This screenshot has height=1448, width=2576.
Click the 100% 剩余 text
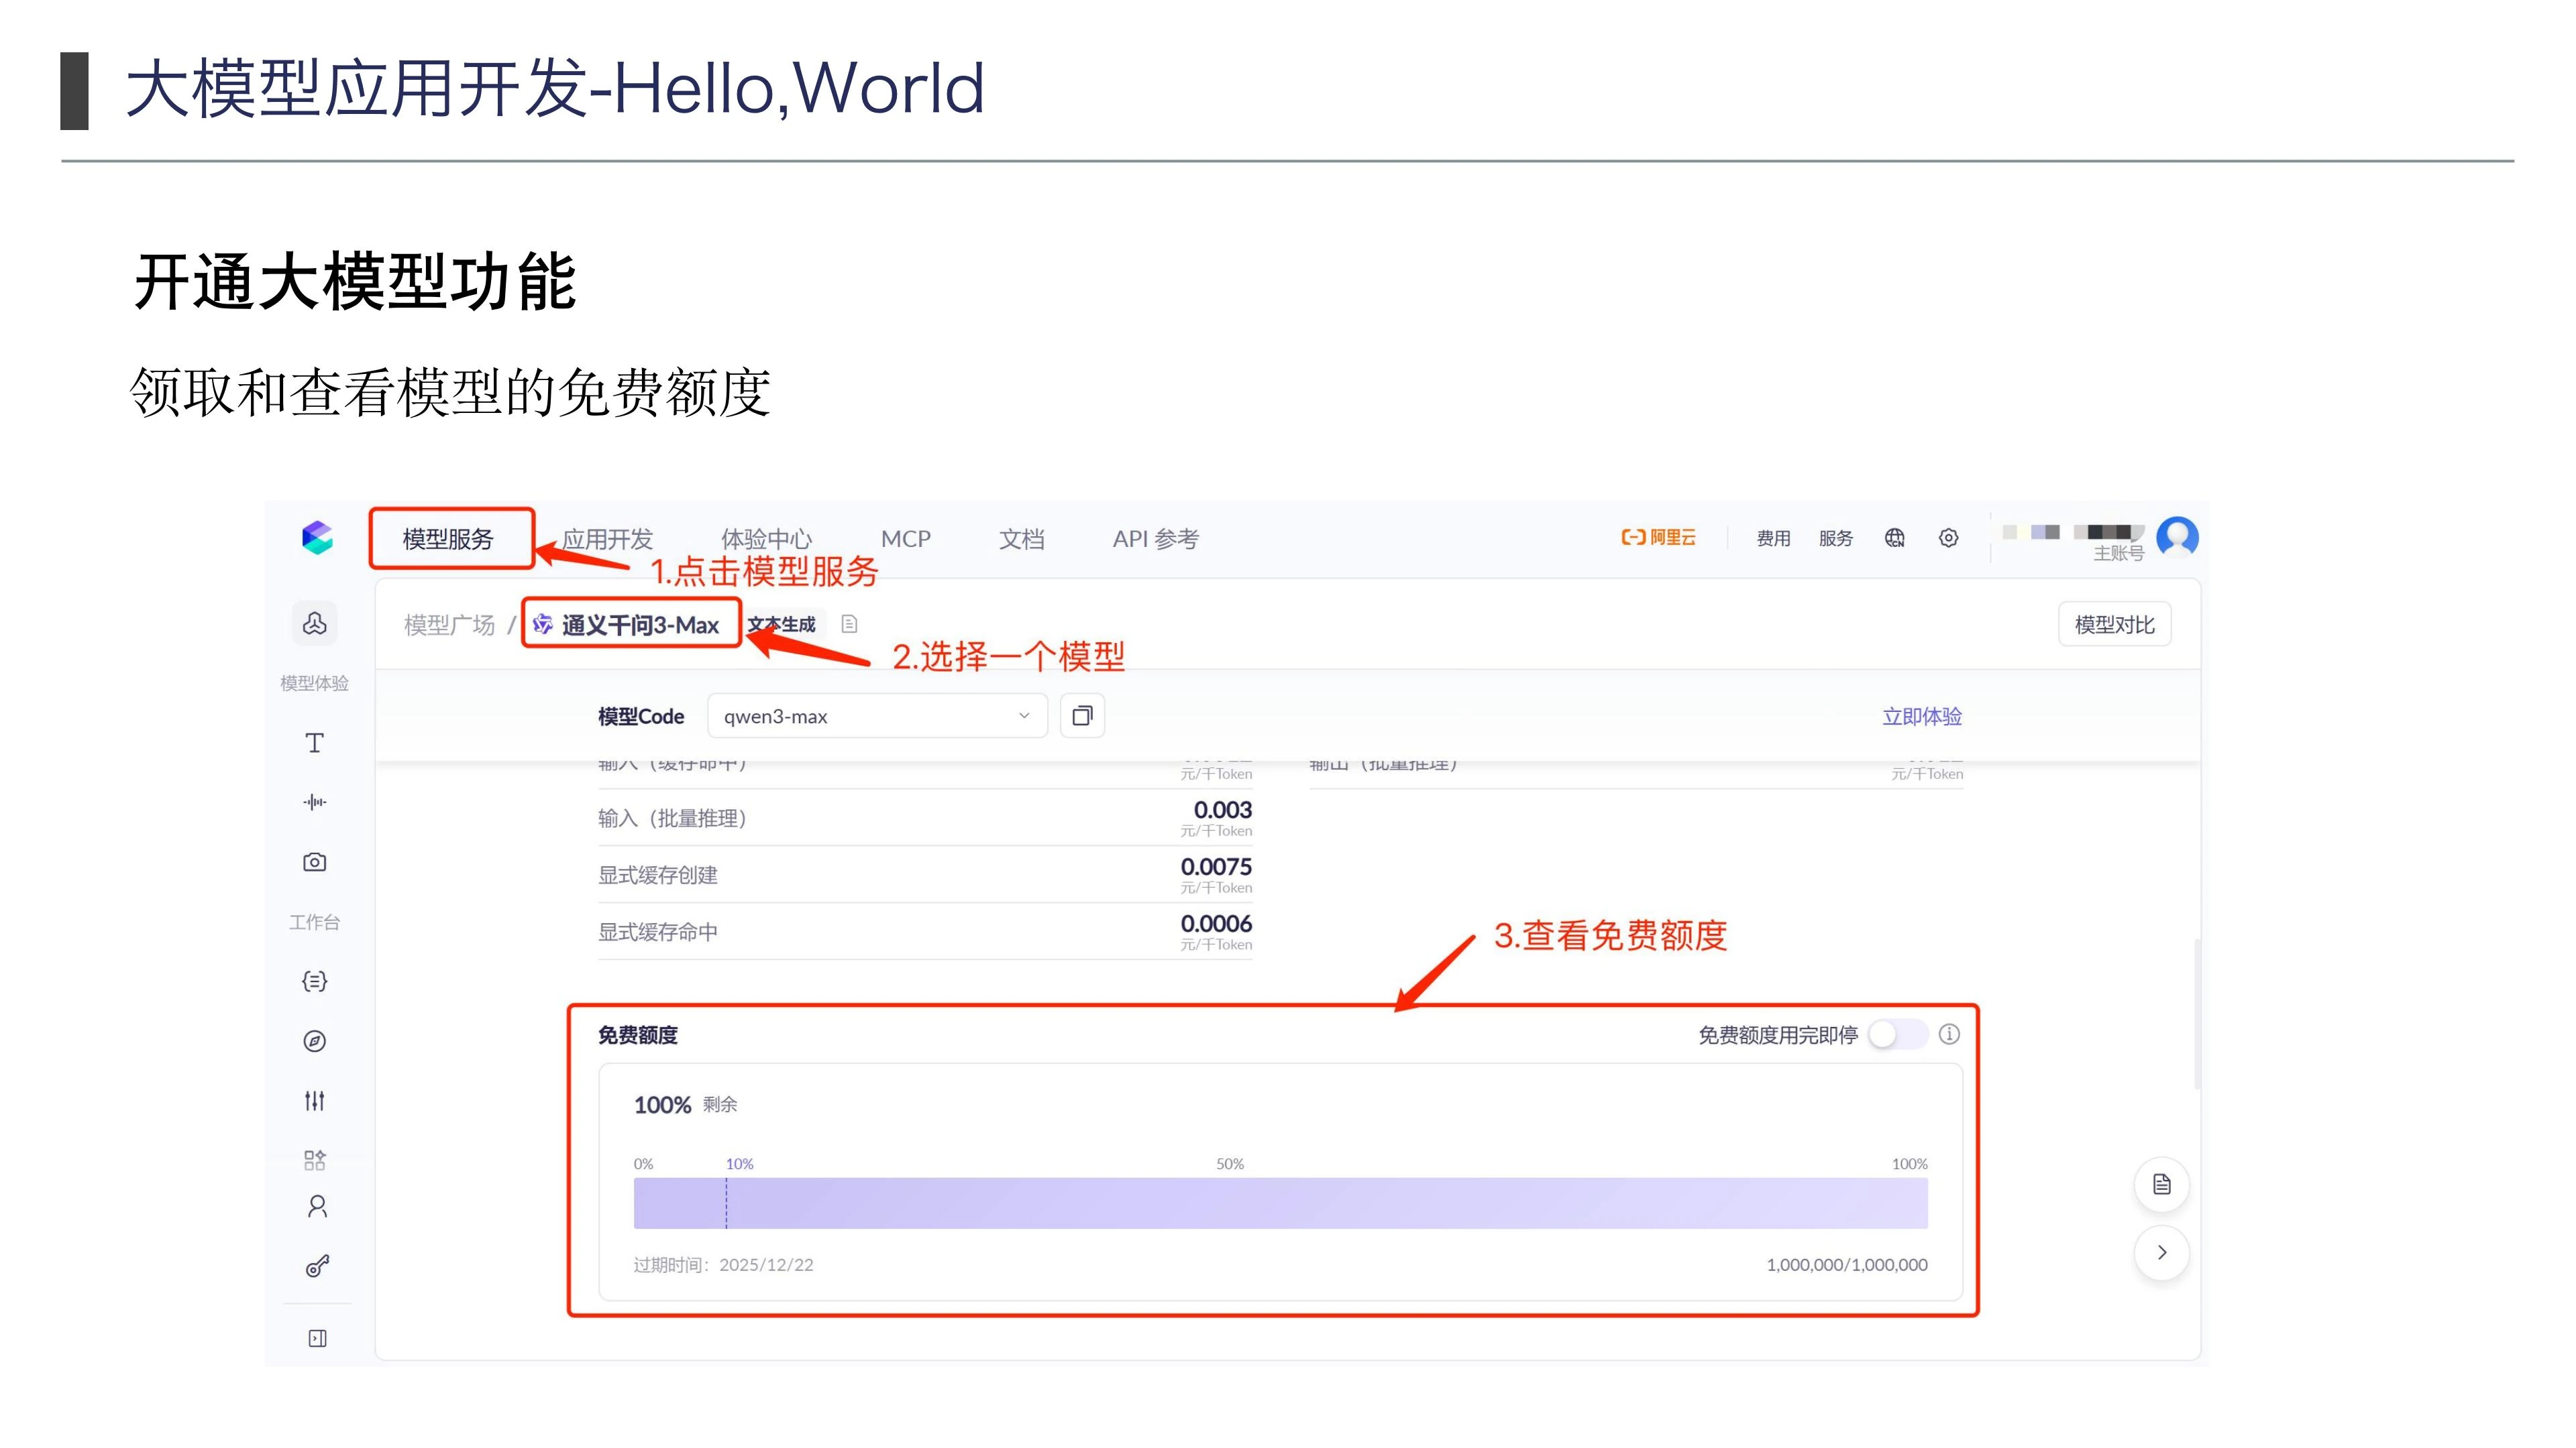[685, 1105]
